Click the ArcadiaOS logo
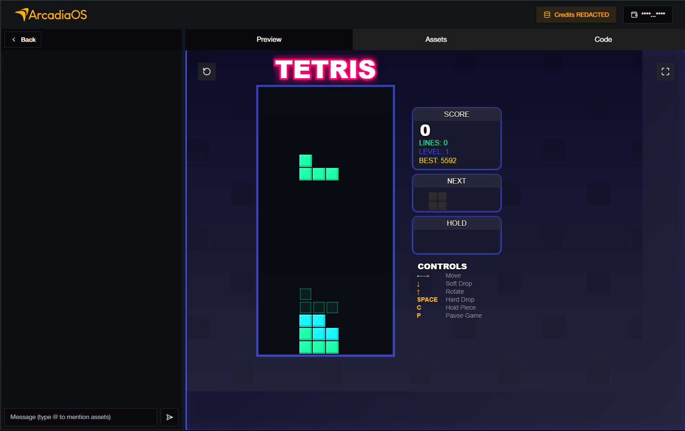685x431 pixels. coord(51,15)
